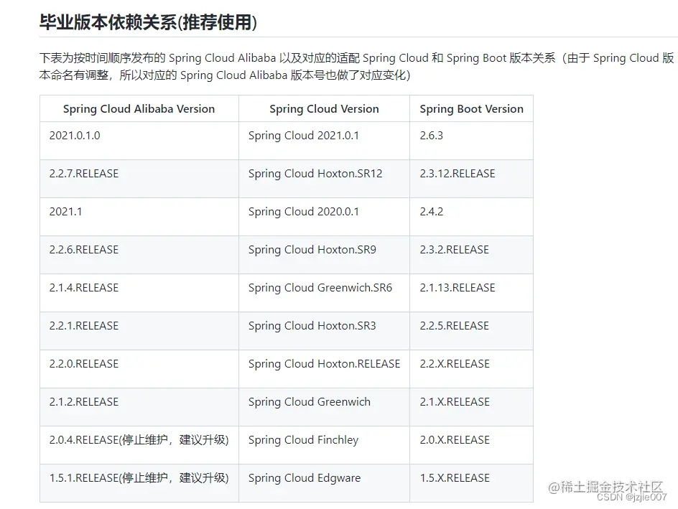Click the 2.1.2.RELEASE cell

click(x=139, y=407)
